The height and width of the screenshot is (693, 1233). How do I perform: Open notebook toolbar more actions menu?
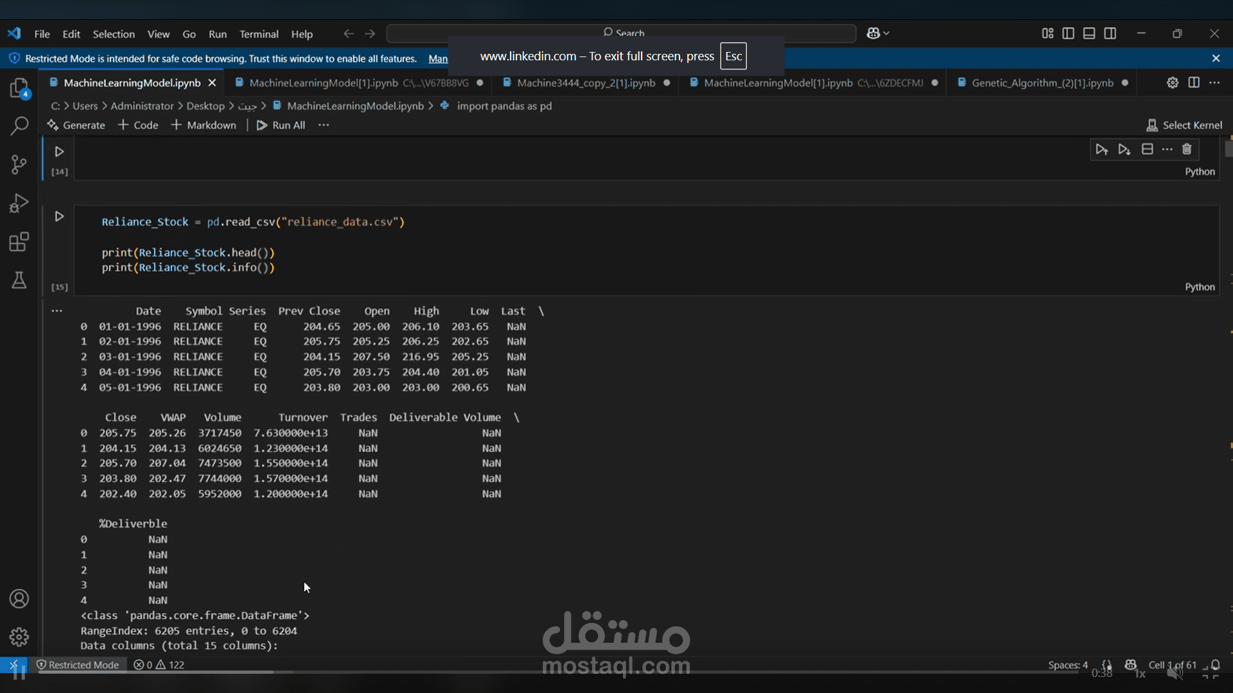(x=324, y=125)
